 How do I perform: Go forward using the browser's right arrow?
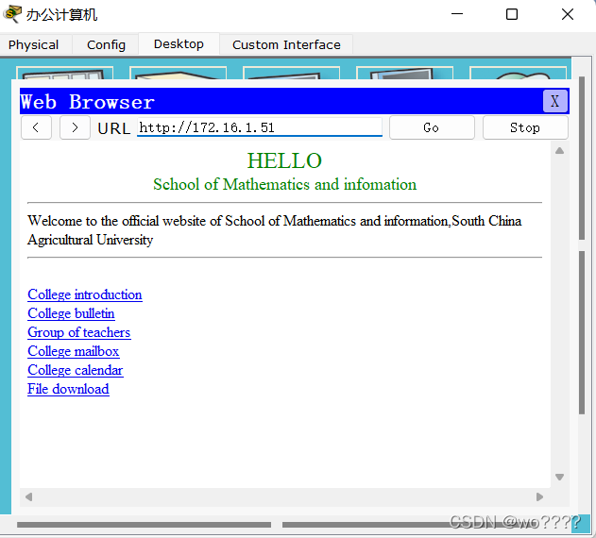[75, 127]
